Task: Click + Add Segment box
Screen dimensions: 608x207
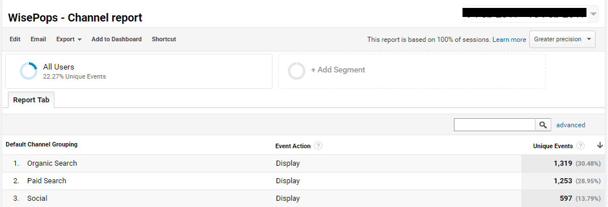Action: [412, 71]
